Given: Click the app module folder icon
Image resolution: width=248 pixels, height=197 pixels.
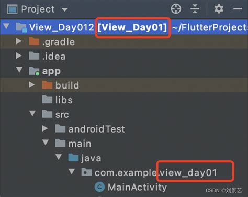Looking at the screenshot, I should (34, 71).
